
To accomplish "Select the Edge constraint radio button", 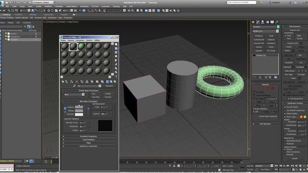I will (295, 36).
